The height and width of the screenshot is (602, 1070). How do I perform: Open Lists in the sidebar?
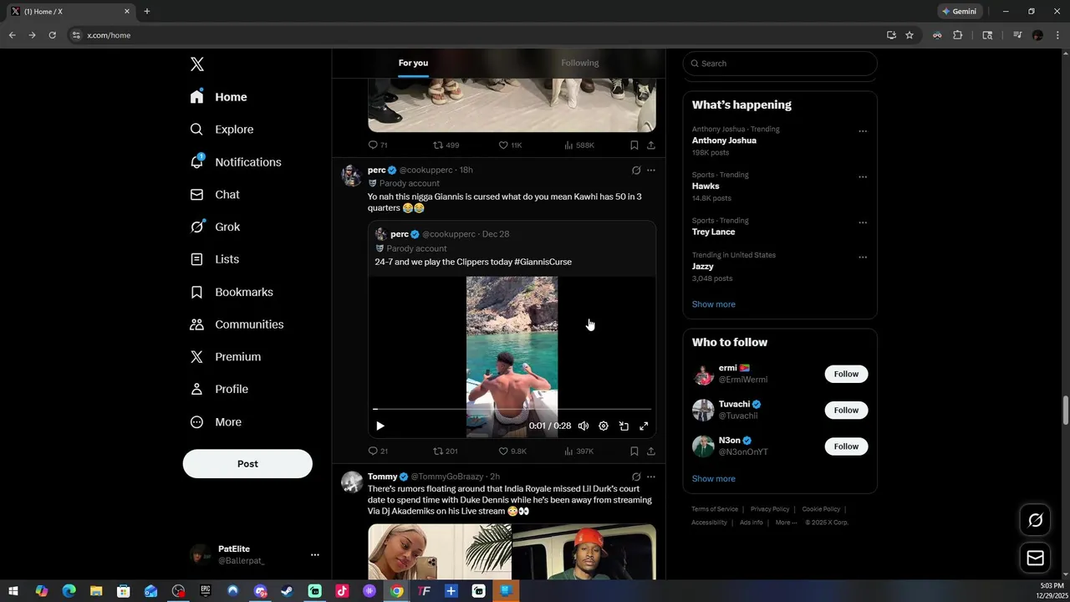pyautogui.click(x=215, y=259)
